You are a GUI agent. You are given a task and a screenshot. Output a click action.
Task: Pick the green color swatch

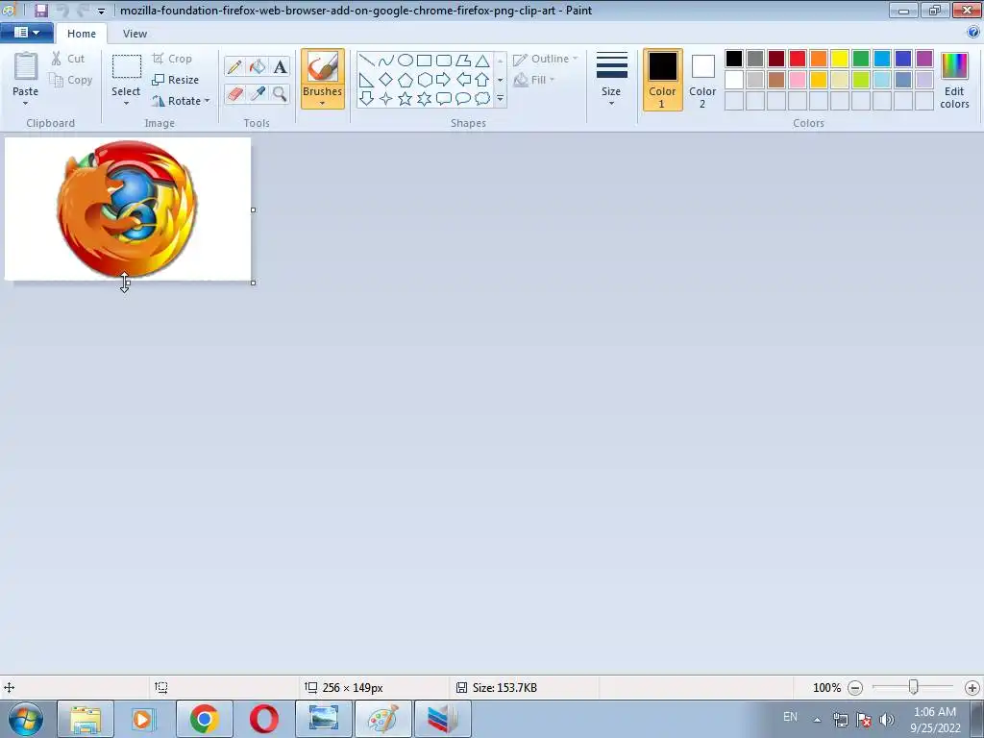click(x=861, y=59)
